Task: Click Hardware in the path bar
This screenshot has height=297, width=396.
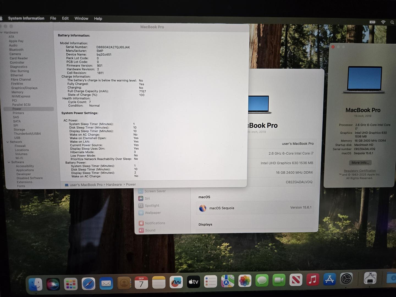Action: point(114,185)
